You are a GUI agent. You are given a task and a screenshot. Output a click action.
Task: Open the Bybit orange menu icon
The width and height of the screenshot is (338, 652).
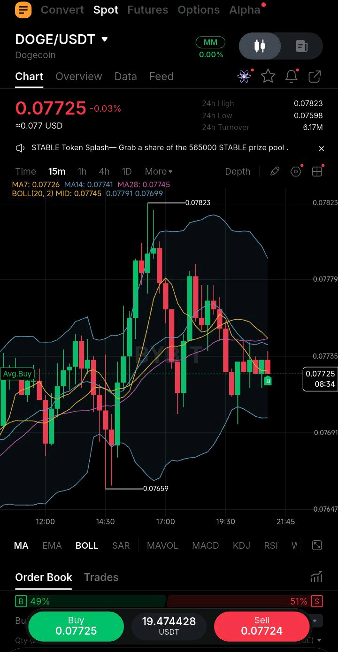point(23,9)
